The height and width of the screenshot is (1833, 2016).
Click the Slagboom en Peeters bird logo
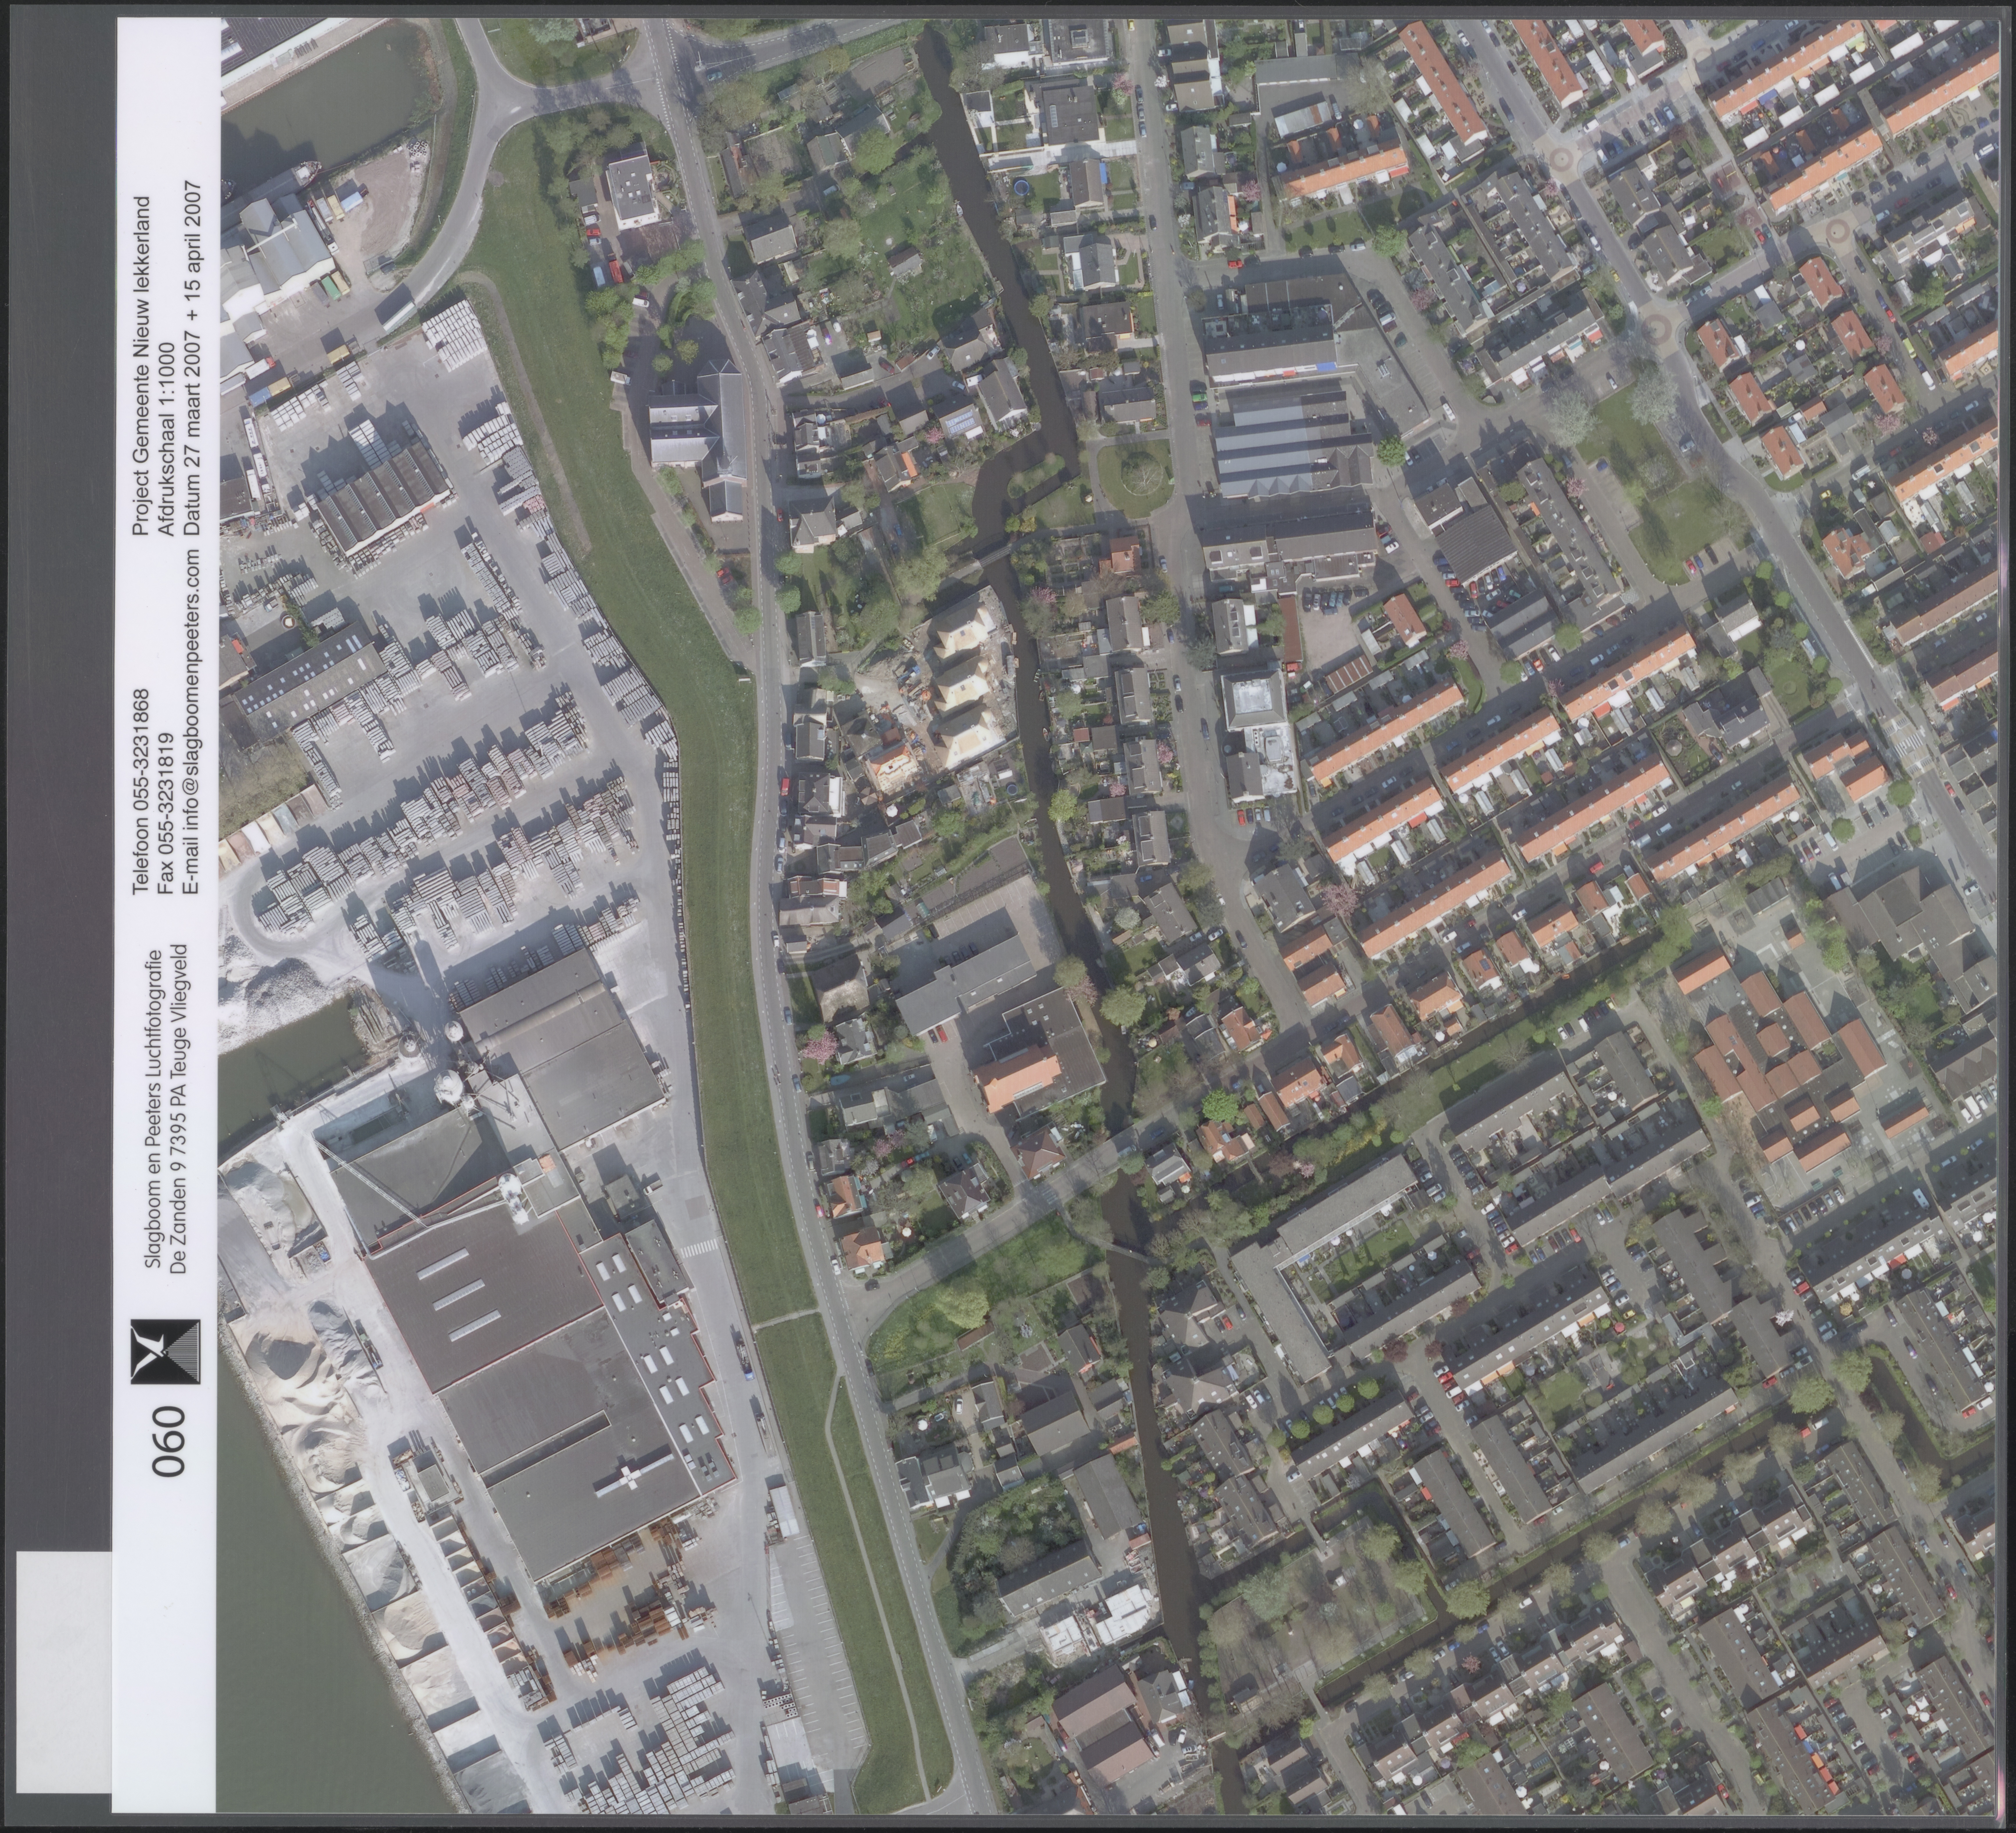166,1352
